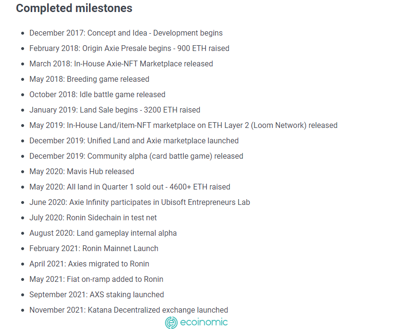This screenshot has width=393, height=329.
Task: Click the ecoinomic watermark text
Action: (x=204, y=322)
